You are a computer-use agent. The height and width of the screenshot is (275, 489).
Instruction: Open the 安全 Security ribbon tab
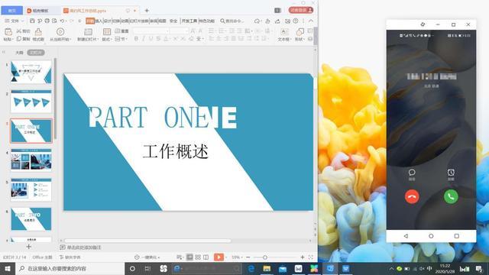(x=173, y=21)
